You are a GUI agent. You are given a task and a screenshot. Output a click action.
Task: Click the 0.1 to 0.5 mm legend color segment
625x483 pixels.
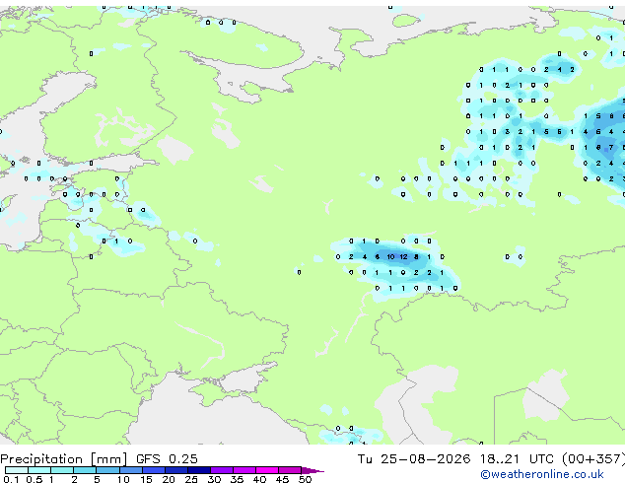pos(17,470)
